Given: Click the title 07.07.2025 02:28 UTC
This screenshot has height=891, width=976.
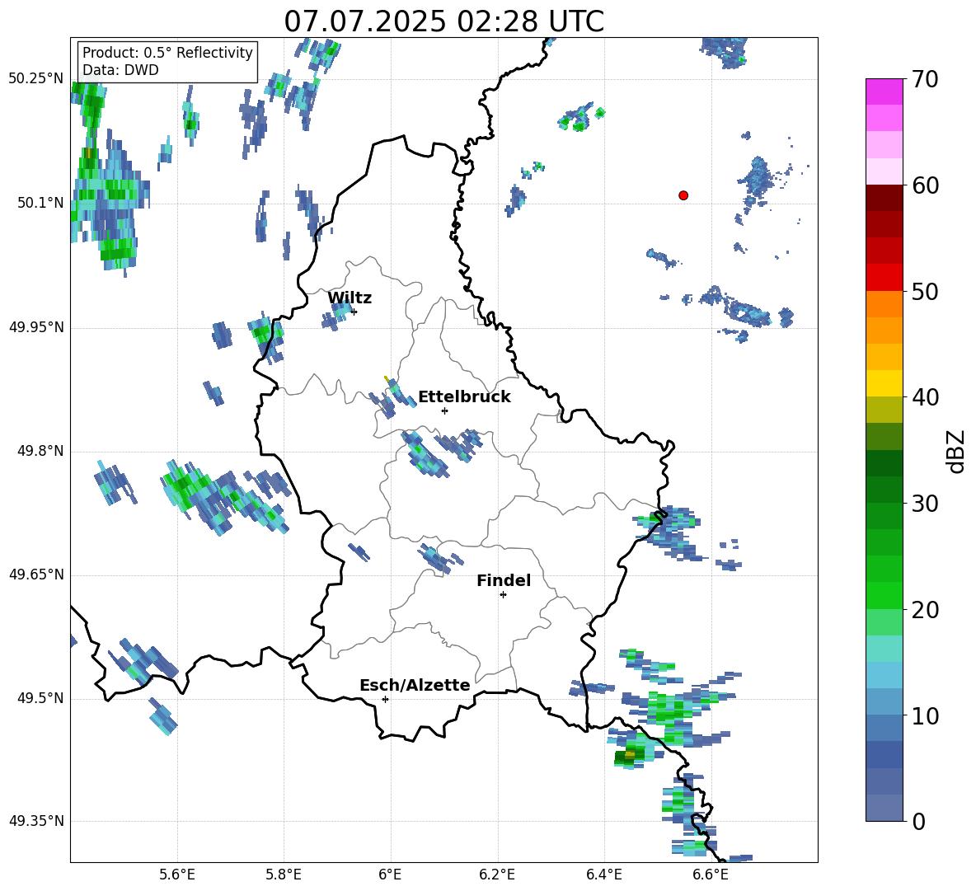Looking at the screenshot, I should pos(443,21).
